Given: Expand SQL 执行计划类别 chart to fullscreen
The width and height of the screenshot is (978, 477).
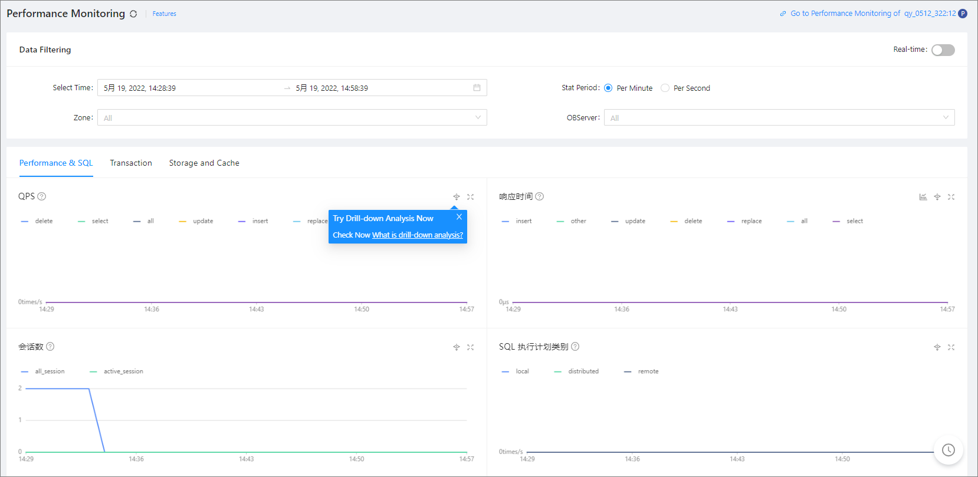Looking at the screenshot, I should tap(951, 347).
